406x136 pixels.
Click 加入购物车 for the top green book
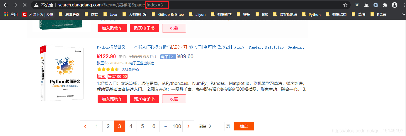pyautogui.click(x=112, y=28)
